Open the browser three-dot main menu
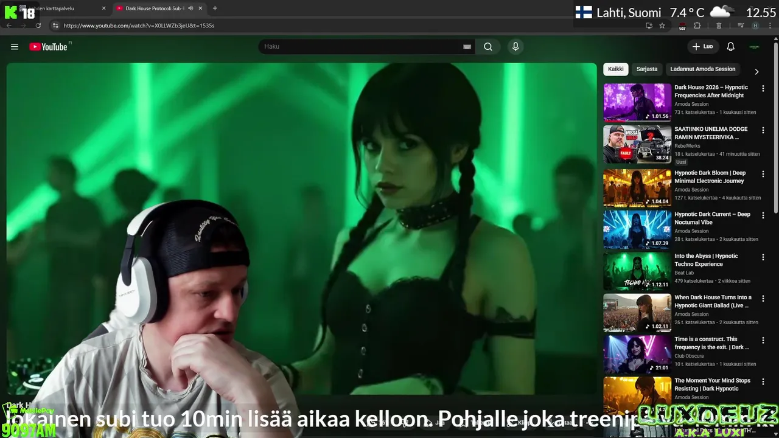 pyautogui.click(x=769, y=26)
